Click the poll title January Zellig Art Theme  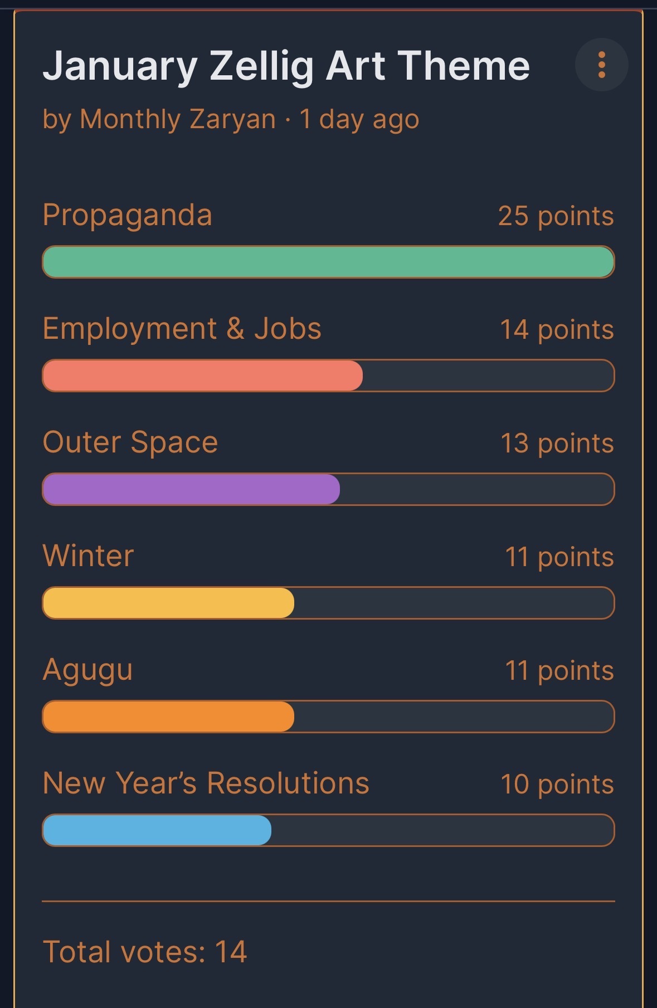pyautogui.click(x=286, y=66)
